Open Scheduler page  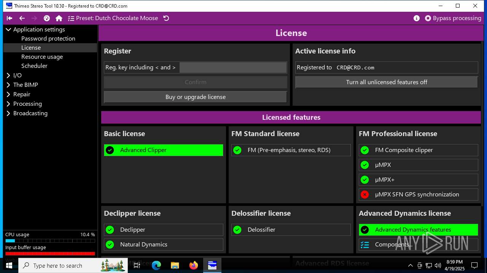tap(34, 66)
